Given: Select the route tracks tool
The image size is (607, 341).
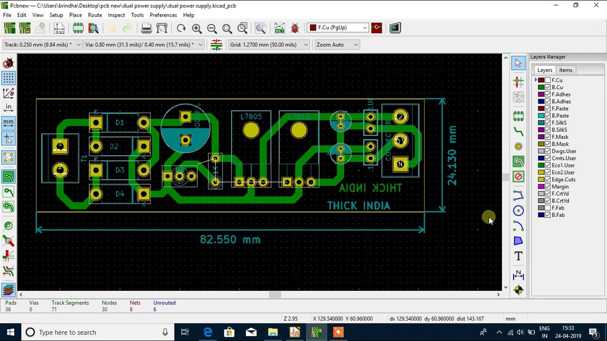Looking at the screenshot, I should (518, 131).
